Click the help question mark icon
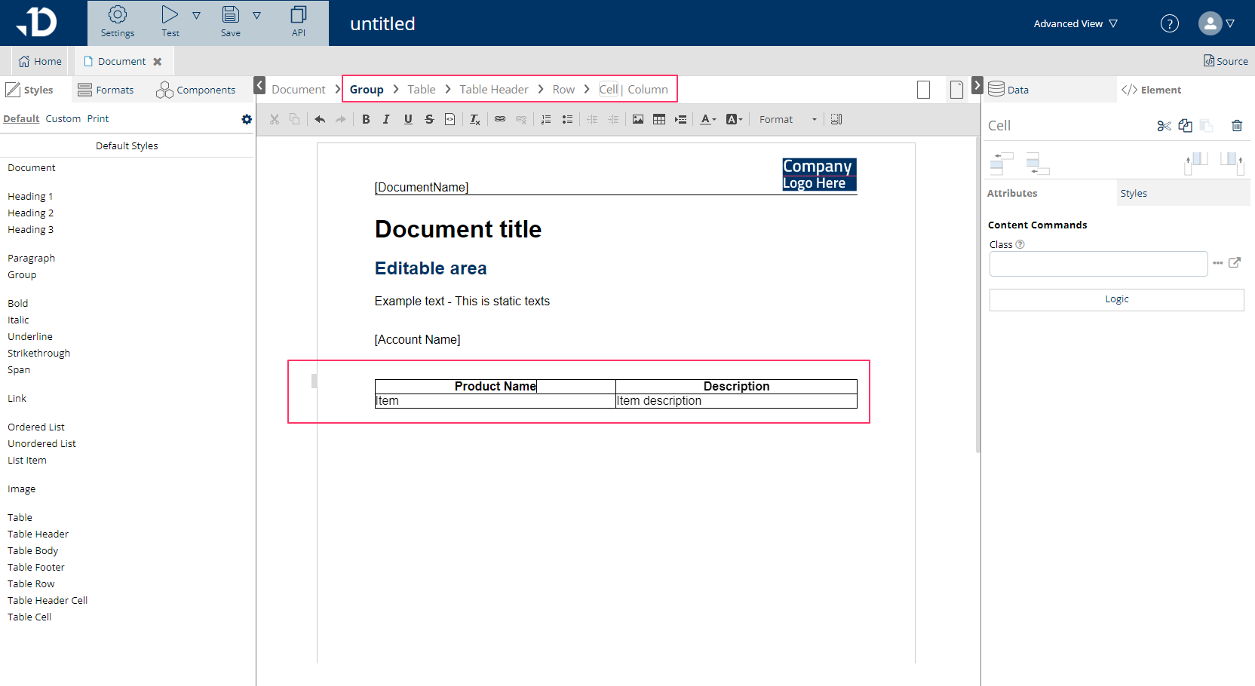1255x686 pixels. (1169, 23)
